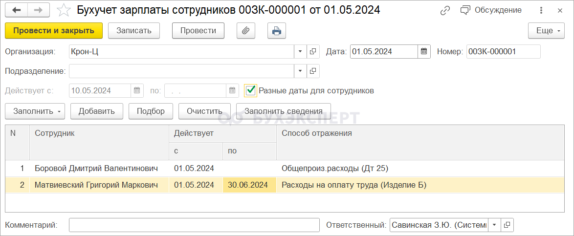Open the Еще menu
The width and height of the screenshot is (574, 236).
pyautogui.click(x=547, y=31)
